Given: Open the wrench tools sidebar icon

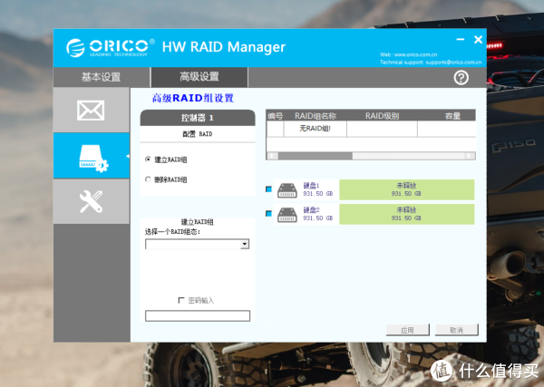Looking at the screenshot, I should coord(92,201).
